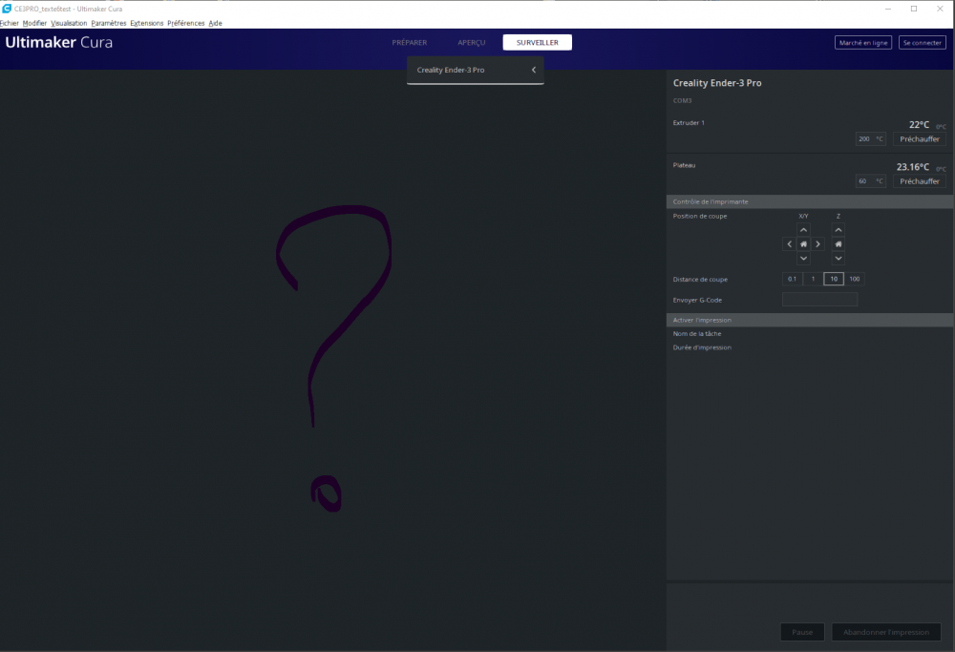Jog the print head up in Y
Image resolution: width=955 pixels, height=652 pixels.
pos(803,230)
